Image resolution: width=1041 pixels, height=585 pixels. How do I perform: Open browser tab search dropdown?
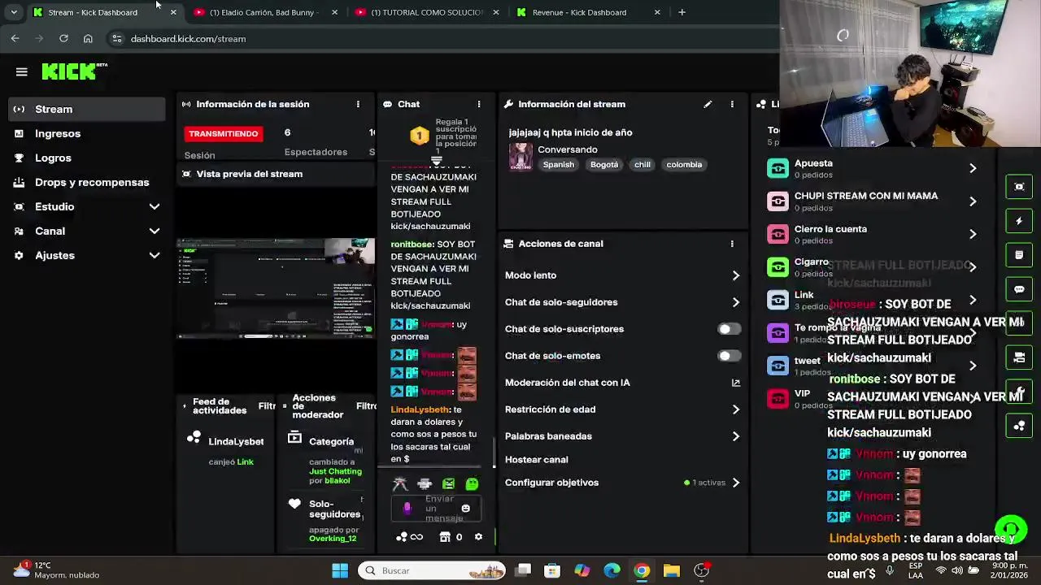click(x=14, y=12)
